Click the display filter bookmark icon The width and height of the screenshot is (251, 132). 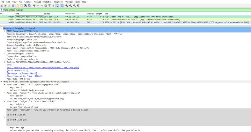point(1,10)
